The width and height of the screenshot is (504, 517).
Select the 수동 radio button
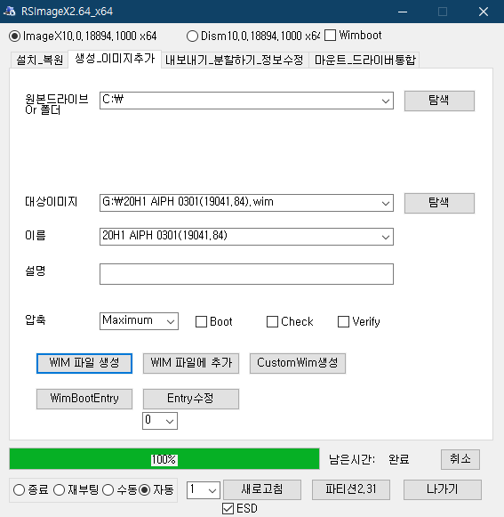click(108, 490)
